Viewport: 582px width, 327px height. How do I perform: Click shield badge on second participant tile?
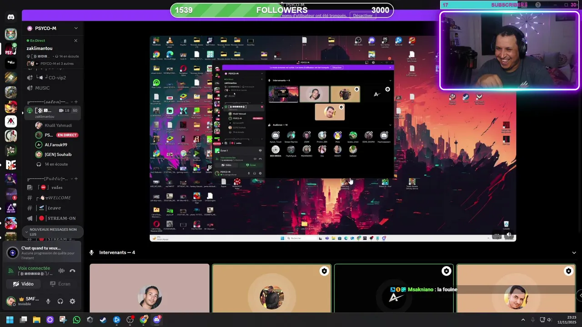(324, 271)
